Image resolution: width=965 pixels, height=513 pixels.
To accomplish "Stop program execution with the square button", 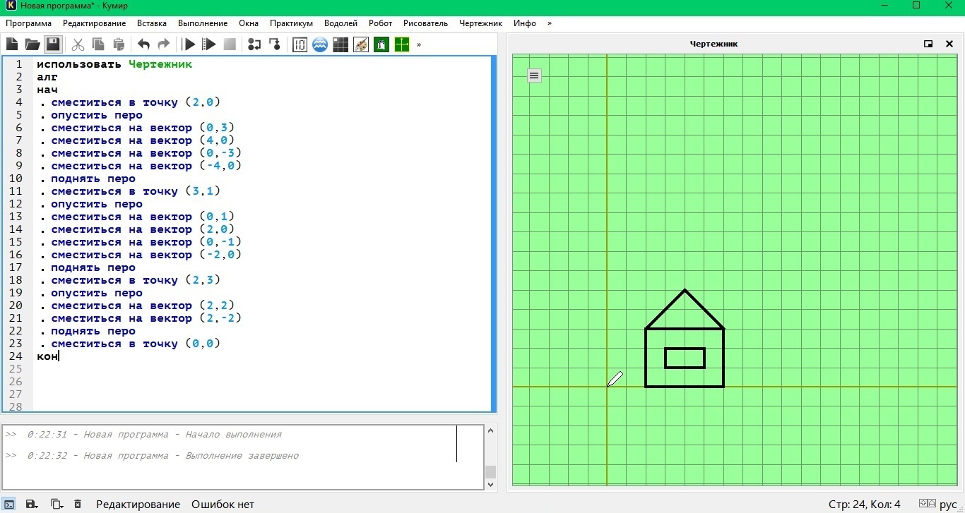I will click(x=230, y=44).
